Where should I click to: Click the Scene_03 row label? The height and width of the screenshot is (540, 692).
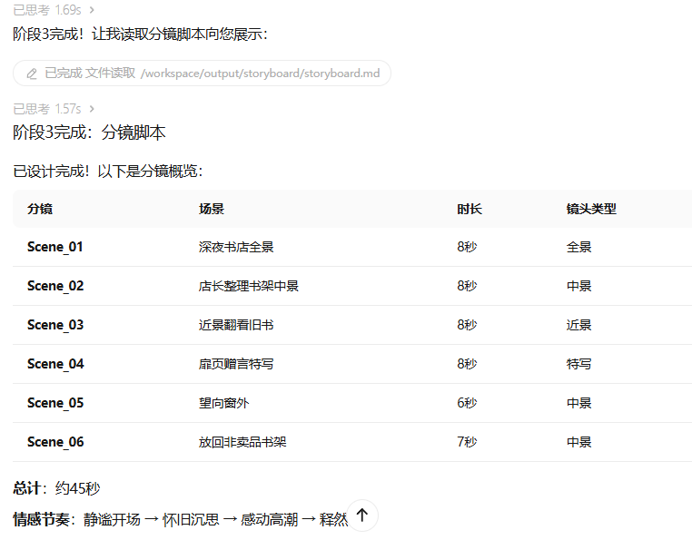(x=55, y=325)
